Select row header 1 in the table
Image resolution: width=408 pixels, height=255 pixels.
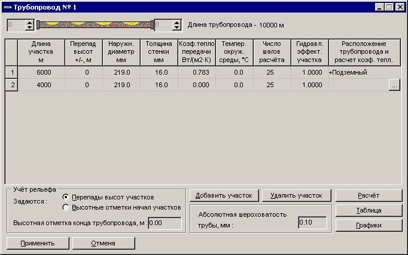coord(12,72)
